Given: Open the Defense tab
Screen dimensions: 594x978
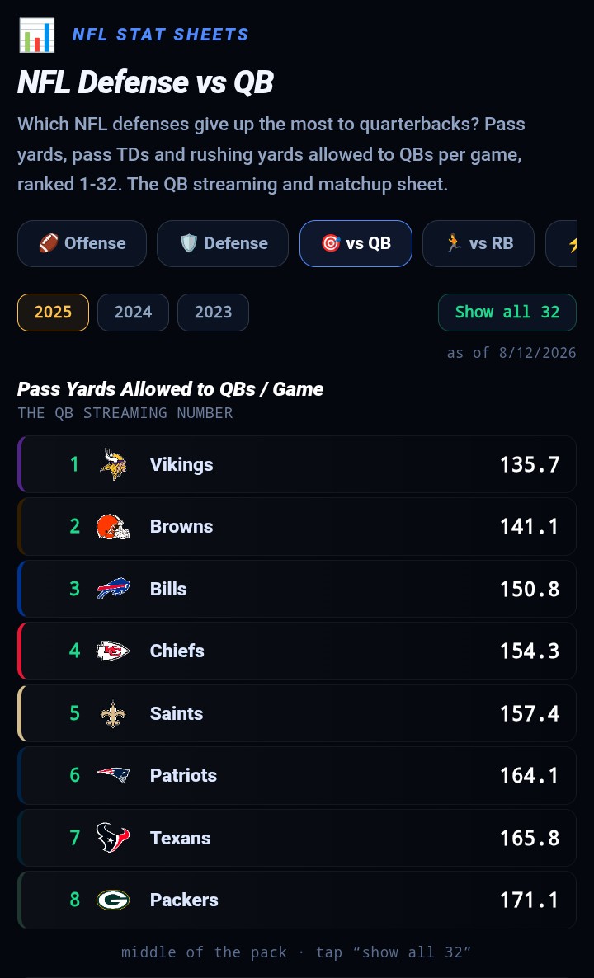Looking at the screenshot, I should (223, 243).
